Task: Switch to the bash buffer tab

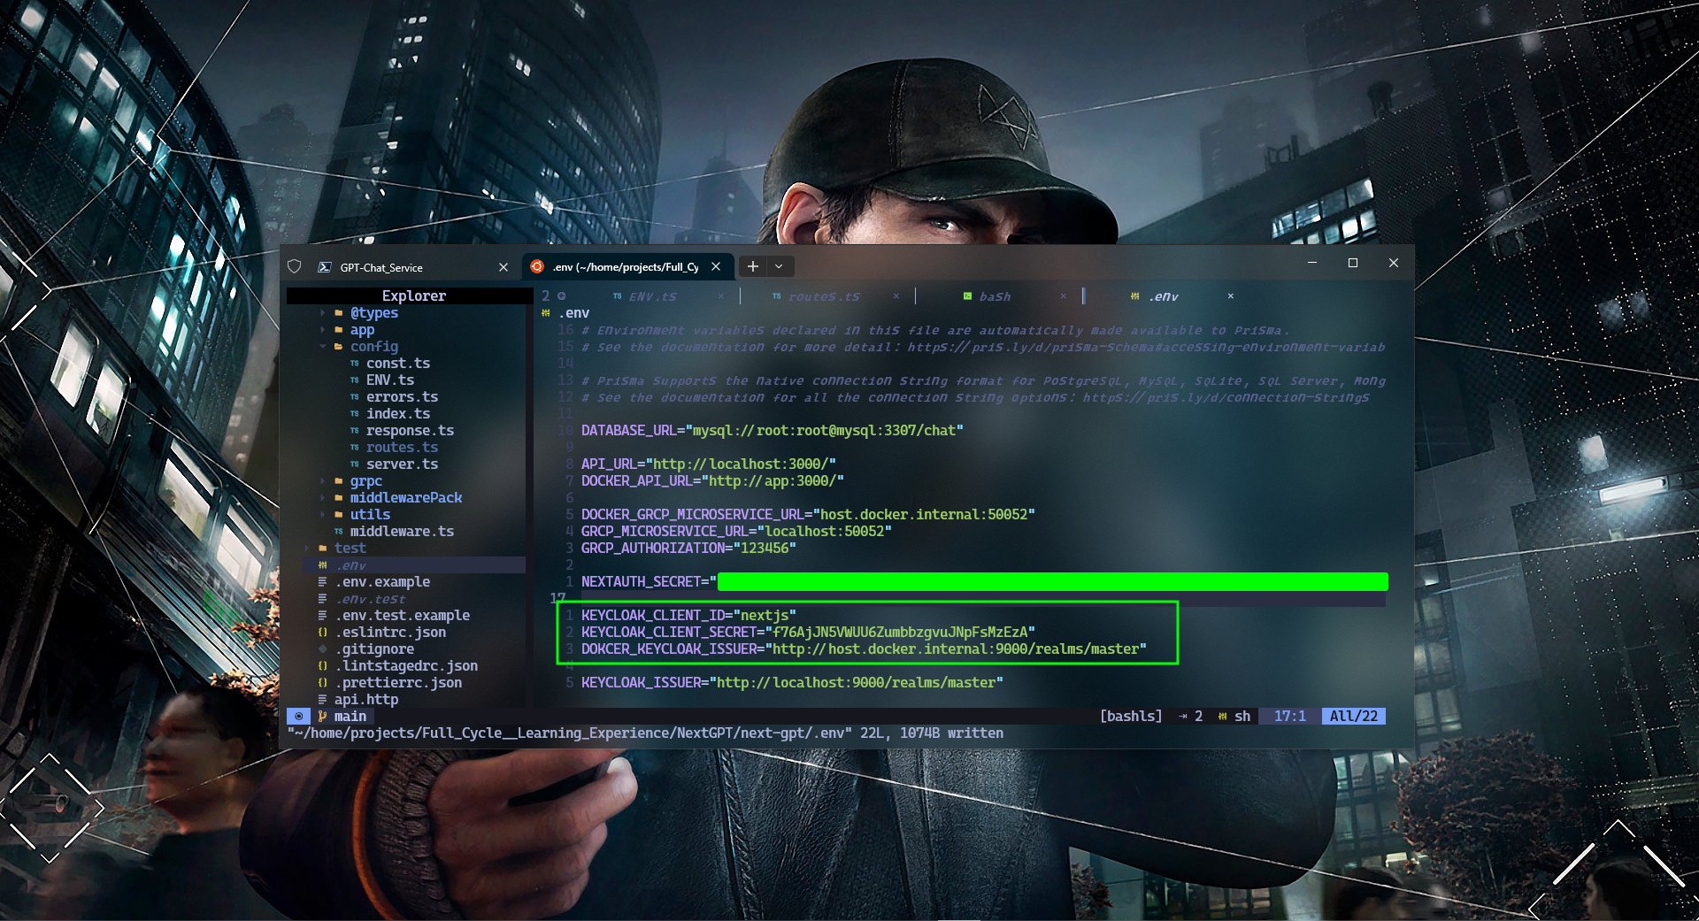Action: click(995, 296)
